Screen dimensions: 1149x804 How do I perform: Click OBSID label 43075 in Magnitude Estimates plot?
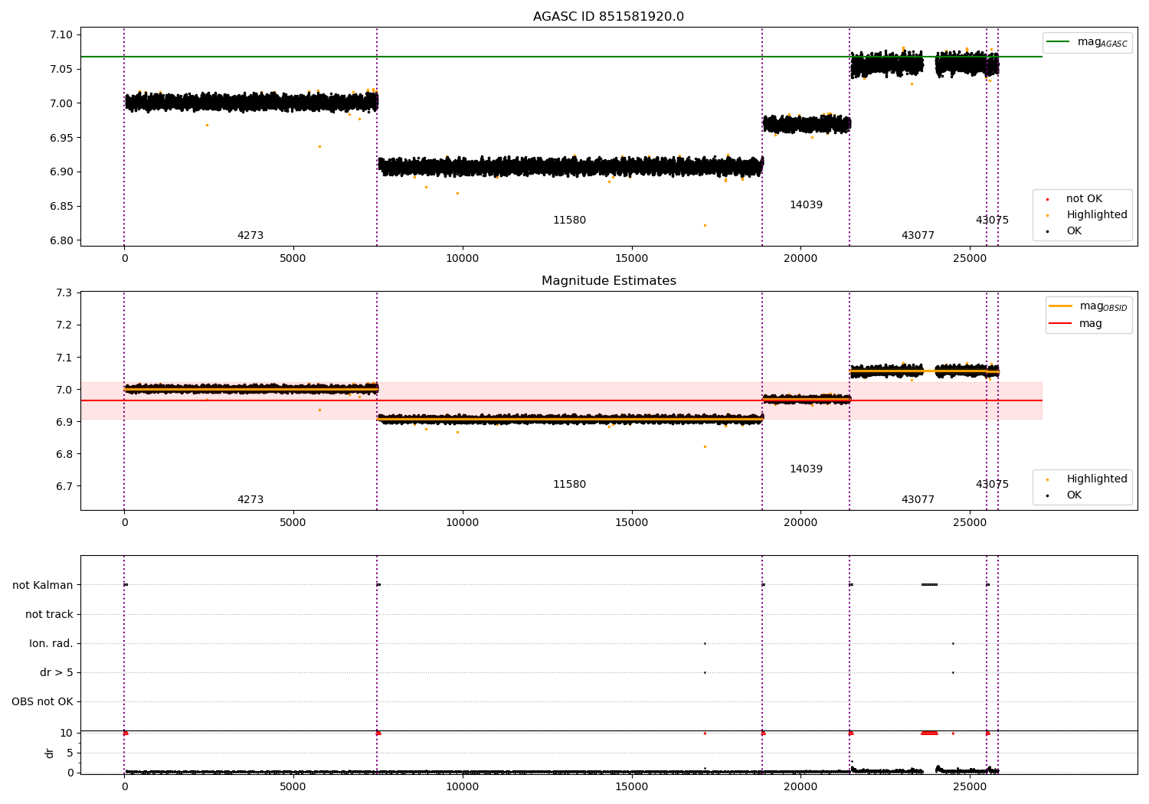click(992, 485)
